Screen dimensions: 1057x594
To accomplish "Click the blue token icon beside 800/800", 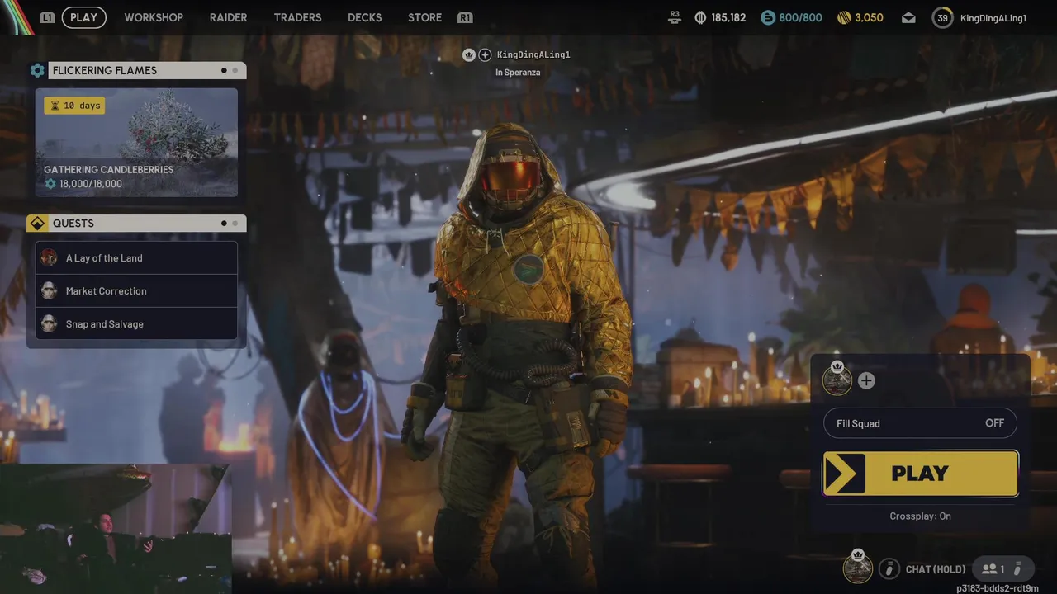I will (768, 17).
